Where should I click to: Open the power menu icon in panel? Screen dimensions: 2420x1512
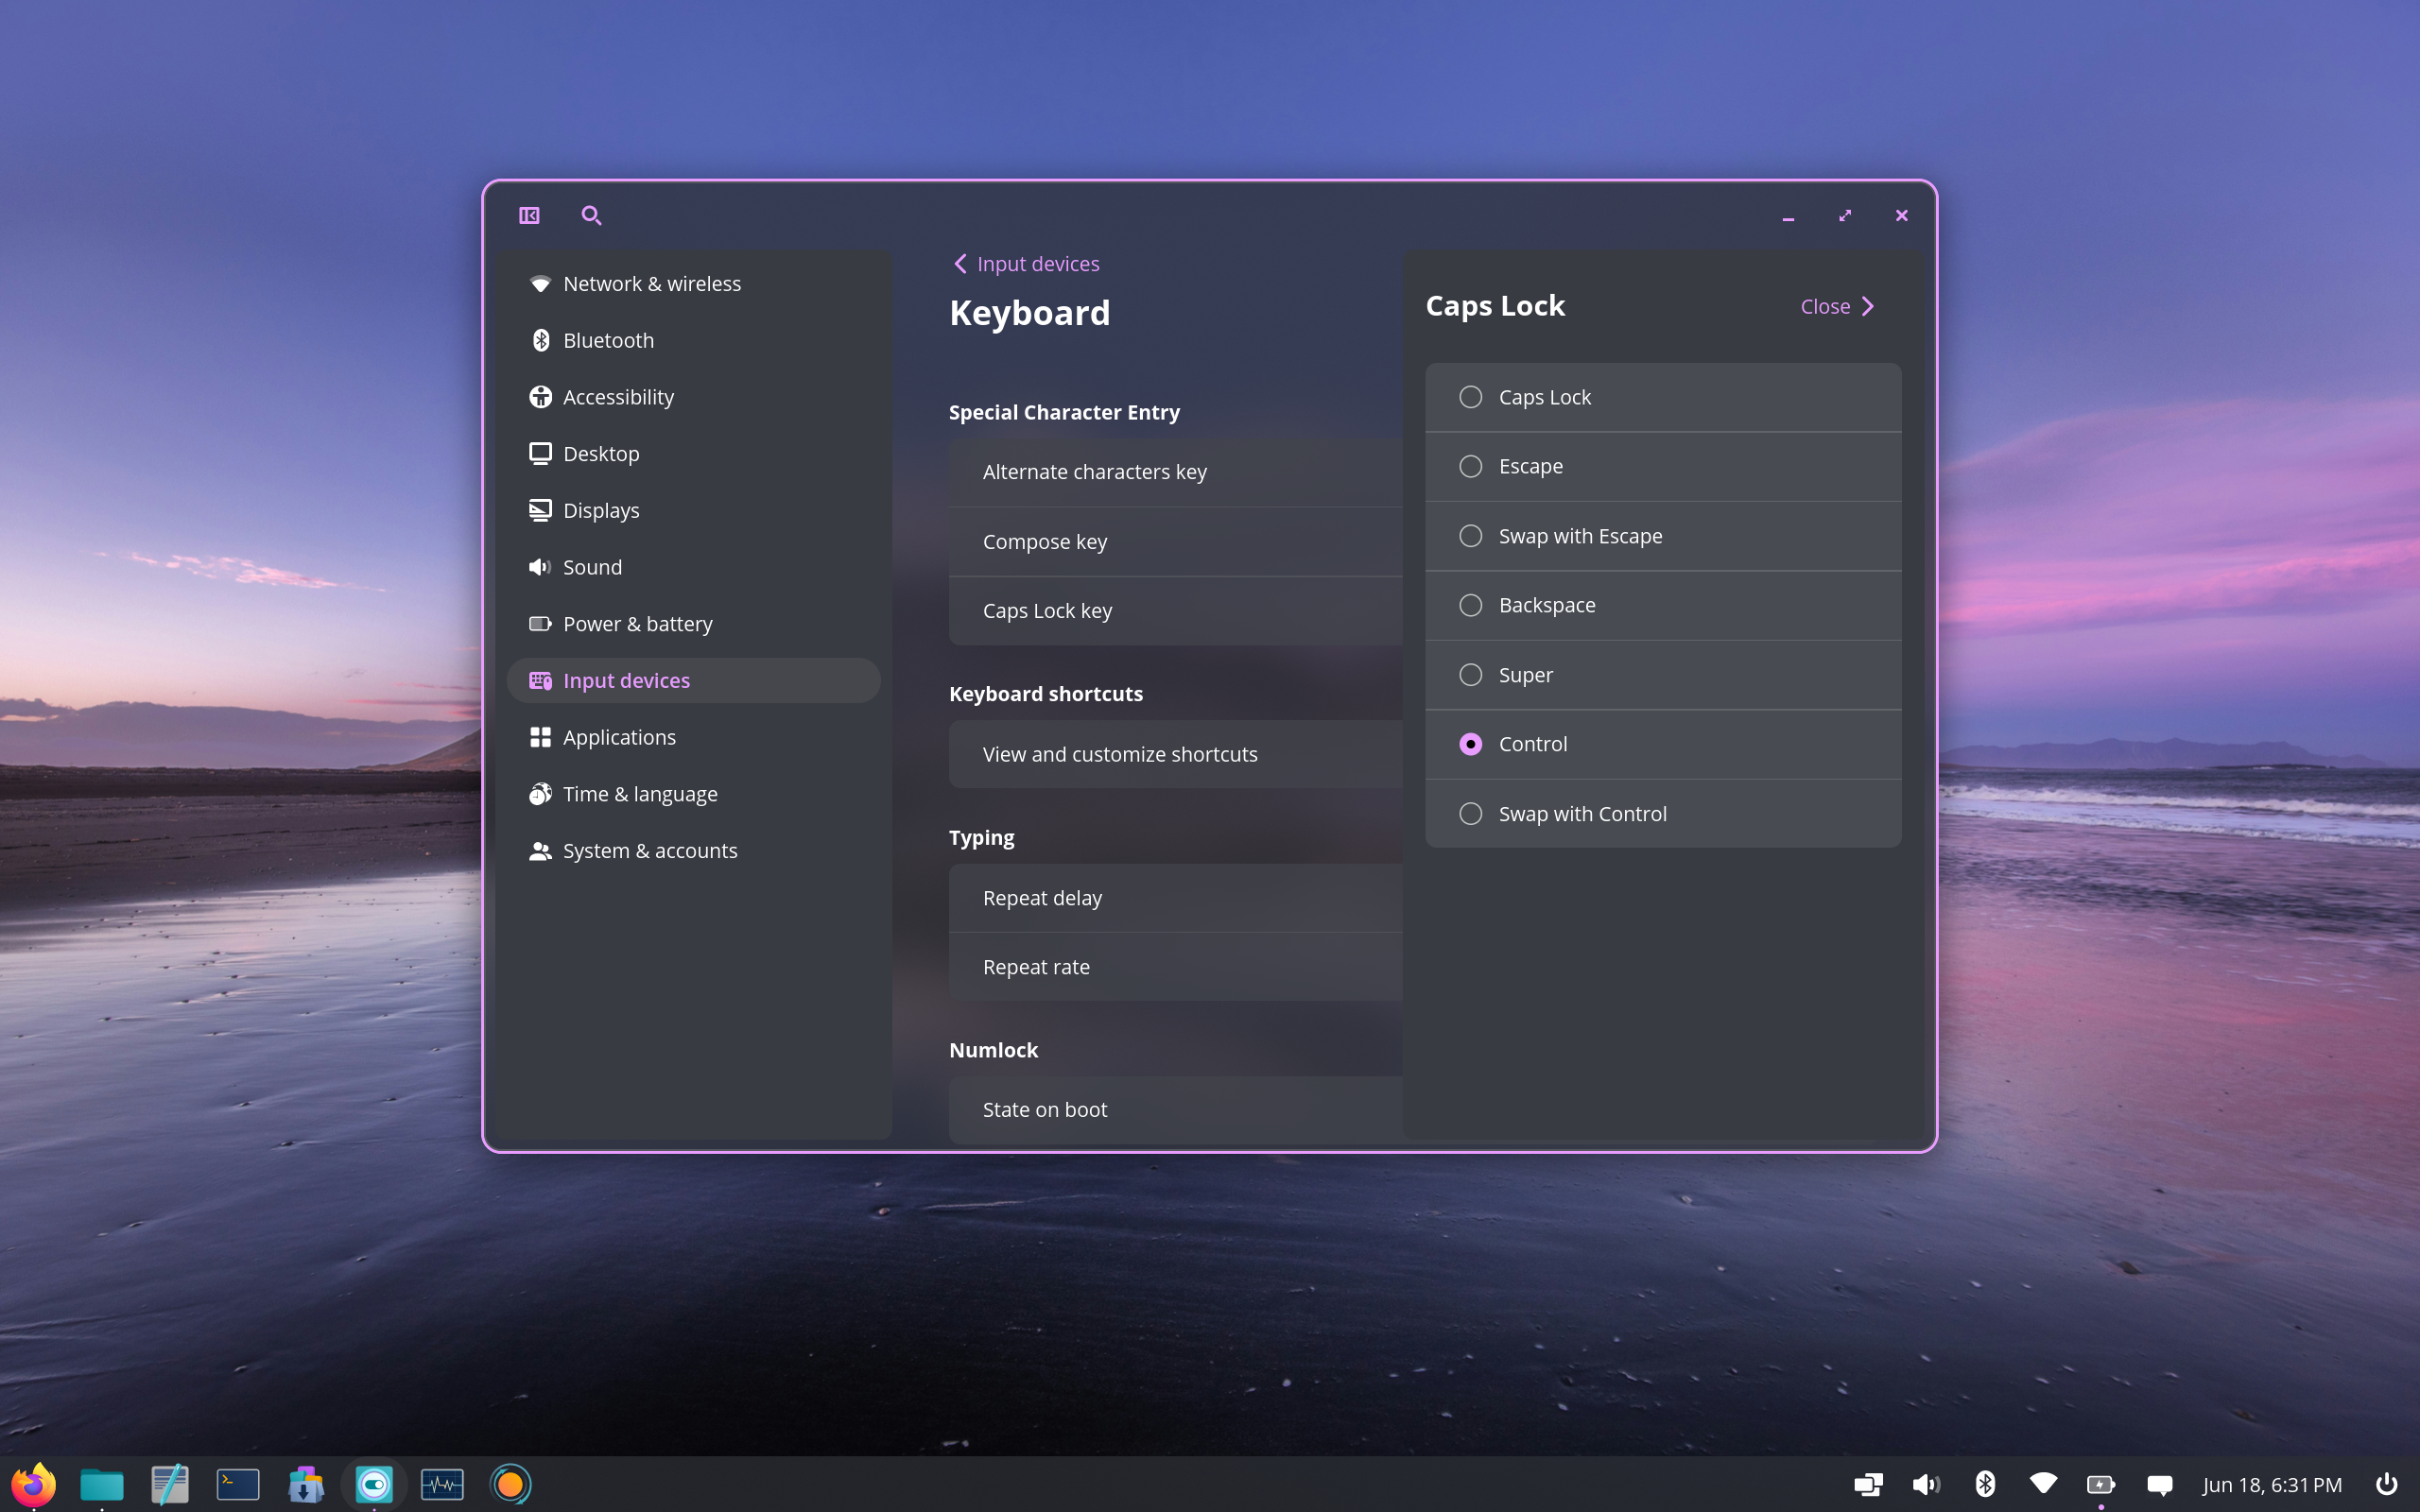pyautogui.click(x=2386, y=1484)
